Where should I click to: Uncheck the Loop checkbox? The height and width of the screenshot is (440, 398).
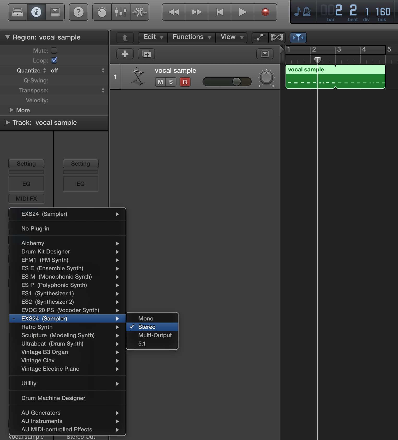pyautogui.click(x=54, y=60)
